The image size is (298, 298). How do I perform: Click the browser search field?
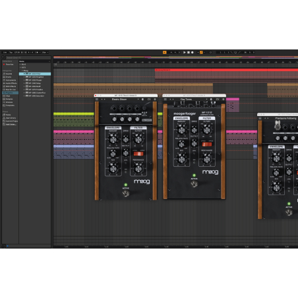pos(28,58)
